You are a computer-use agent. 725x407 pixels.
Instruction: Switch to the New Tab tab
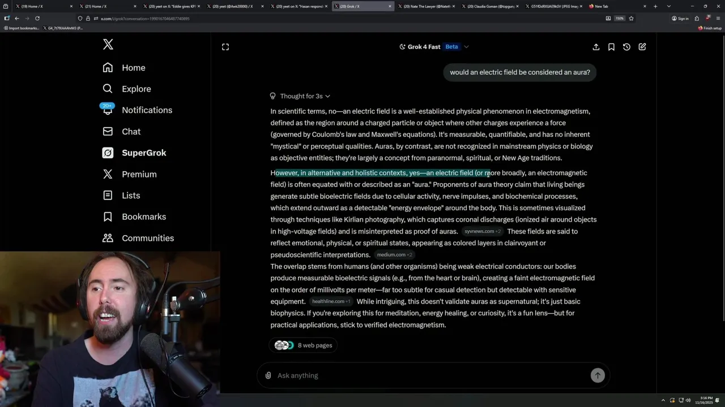617,6
